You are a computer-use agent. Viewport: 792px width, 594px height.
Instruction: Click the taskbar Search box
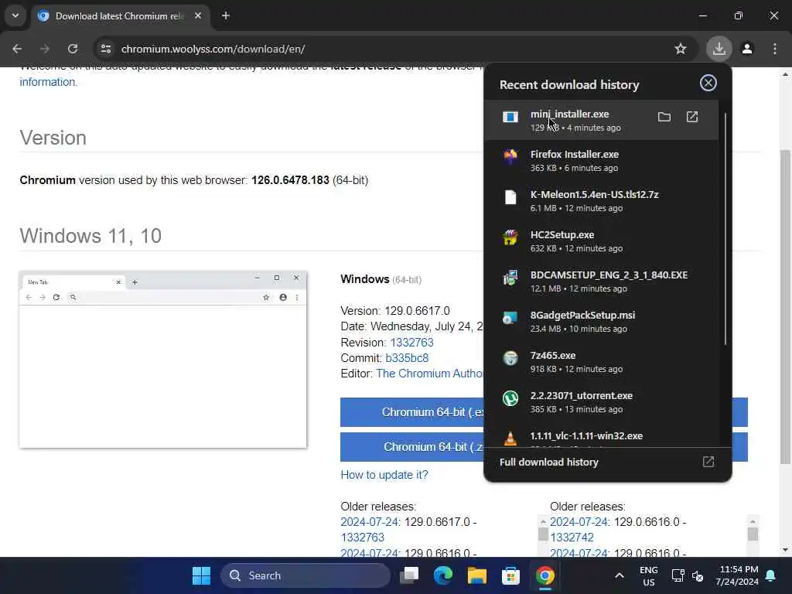point(306,575)
